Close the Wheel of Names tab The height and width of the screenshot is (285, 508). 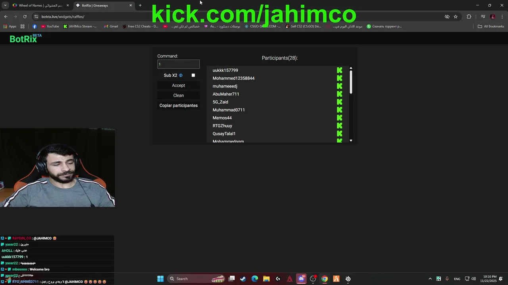coord(67,6)
